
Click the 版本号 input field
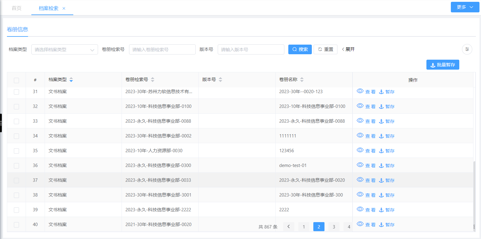[251, 49]
